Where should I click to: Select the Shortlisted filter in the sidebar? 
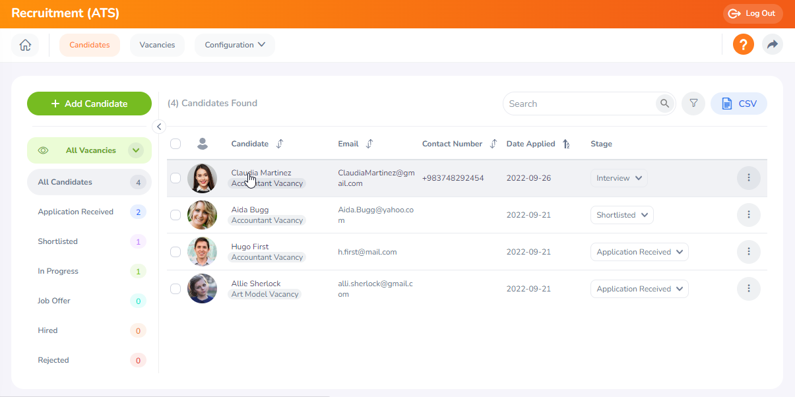pyautogui.click(x=57, y=241)
